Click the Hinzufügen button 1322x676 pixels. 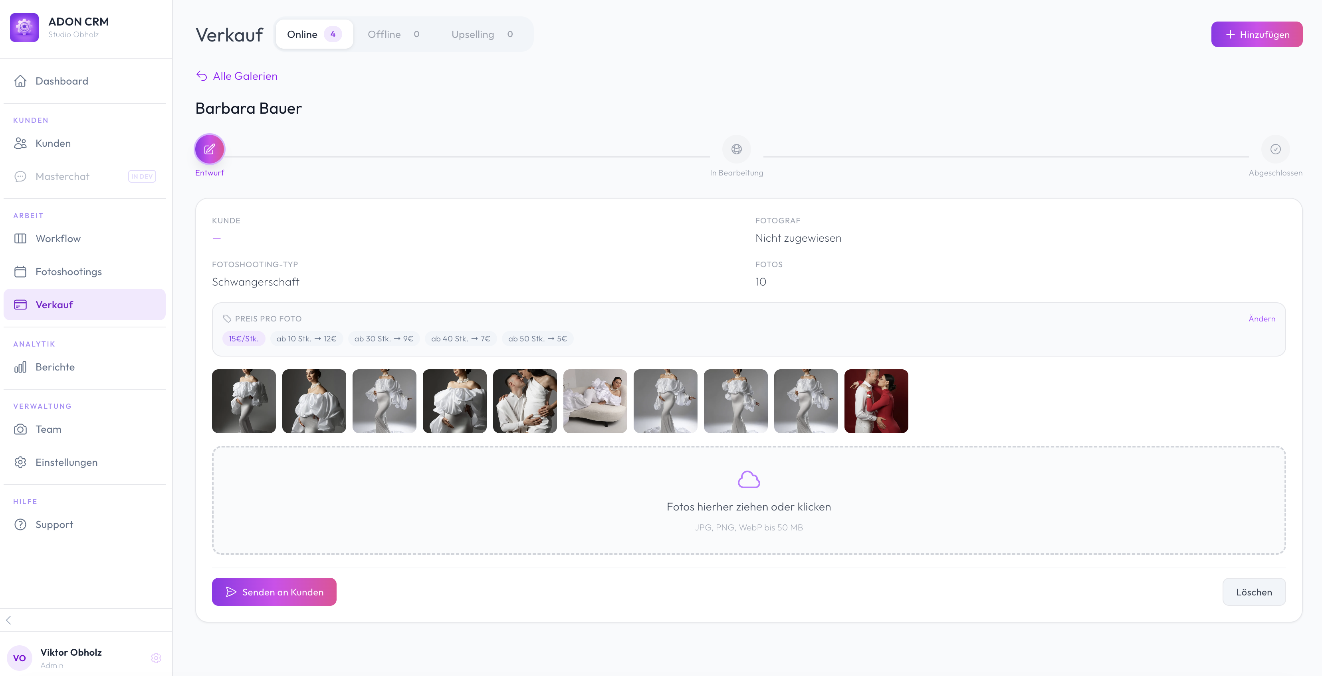[x=1257, y=34]
